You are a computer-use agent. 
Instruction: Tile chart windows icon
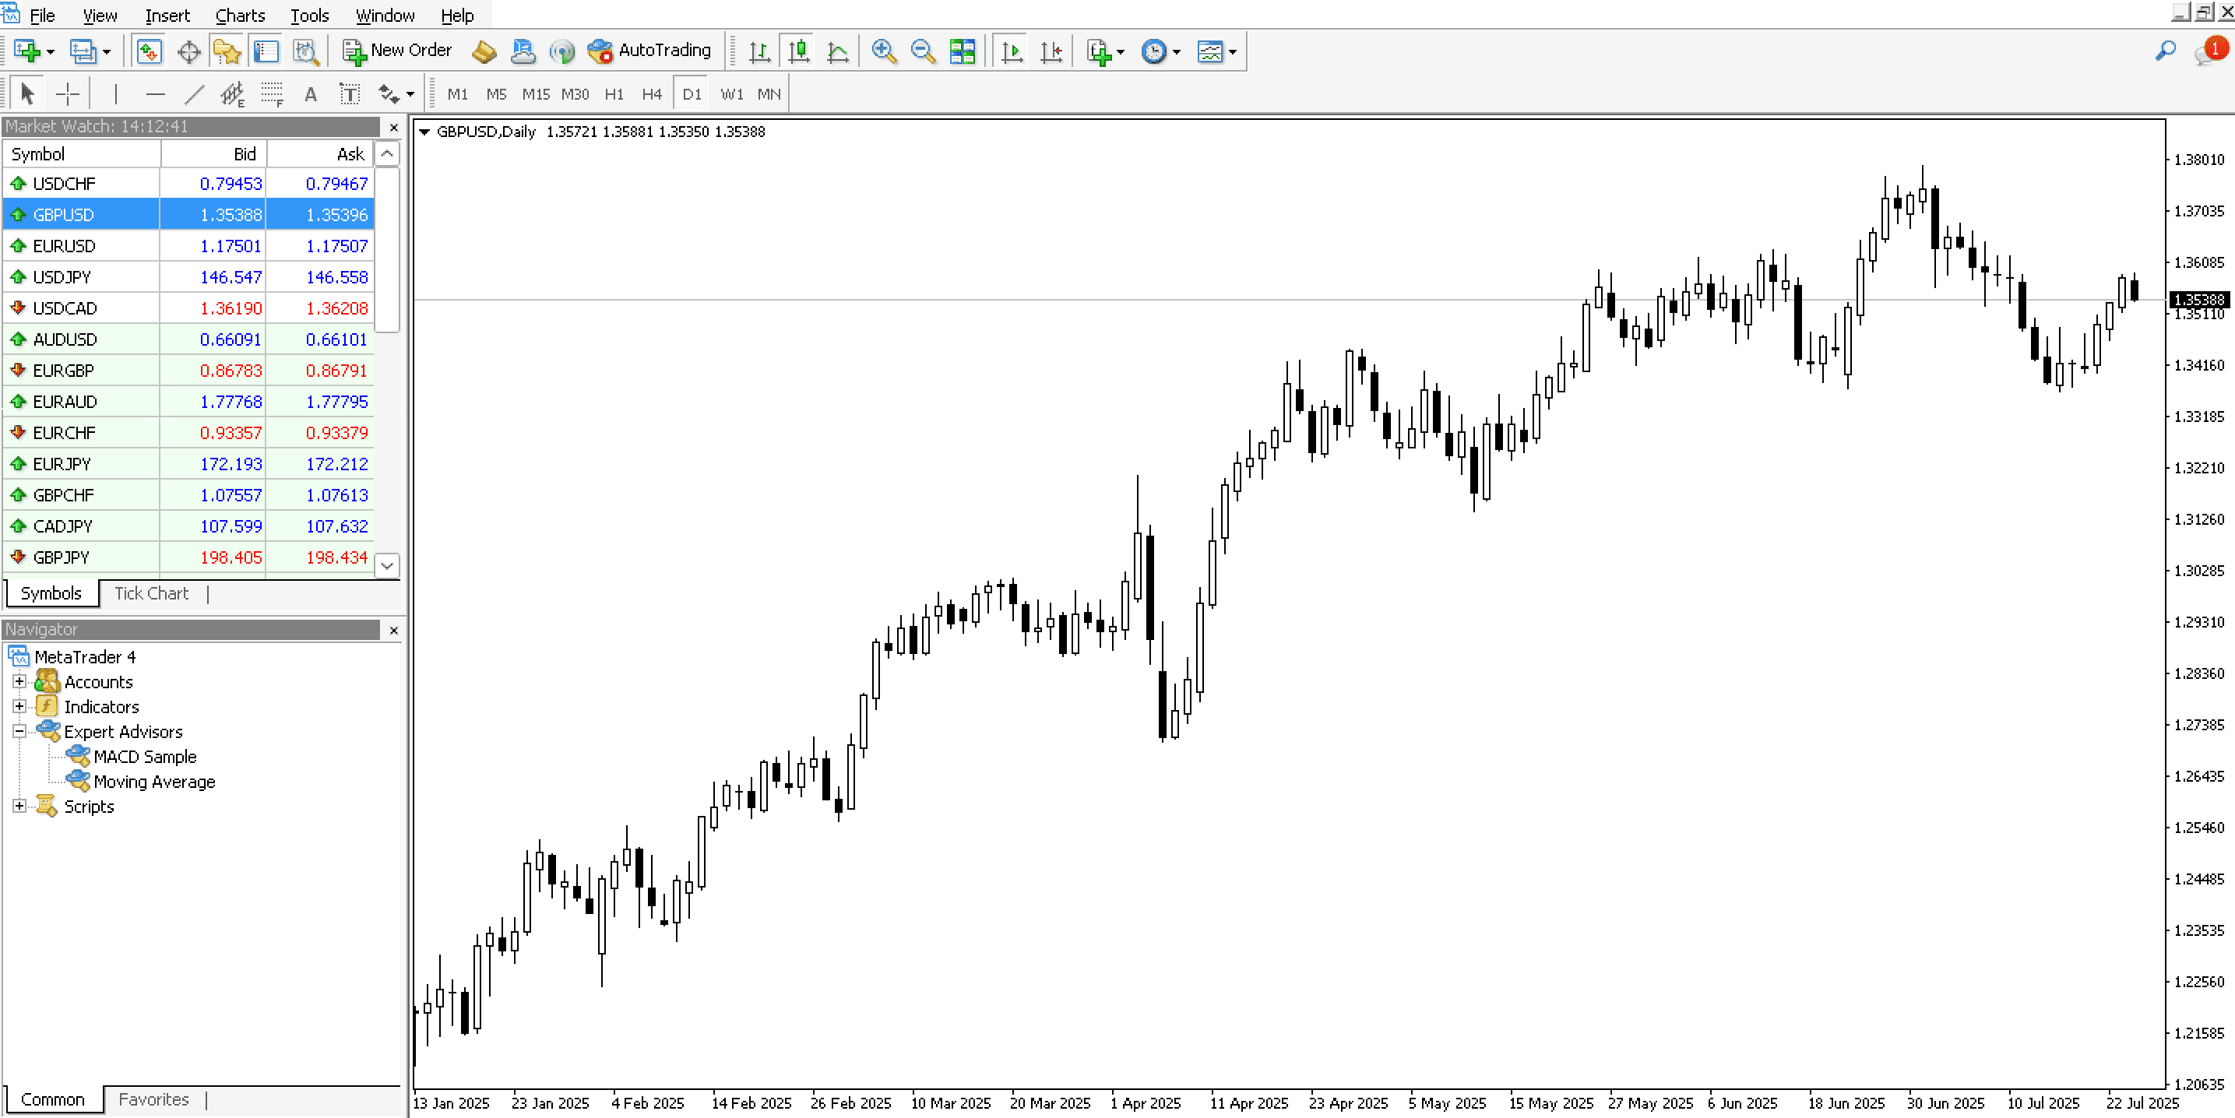click(963, 51)
